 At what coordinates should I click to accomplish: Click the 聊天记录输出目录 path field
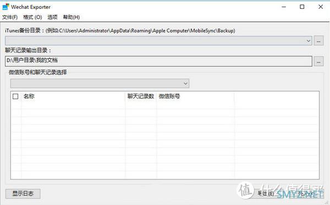coord(158,61)
